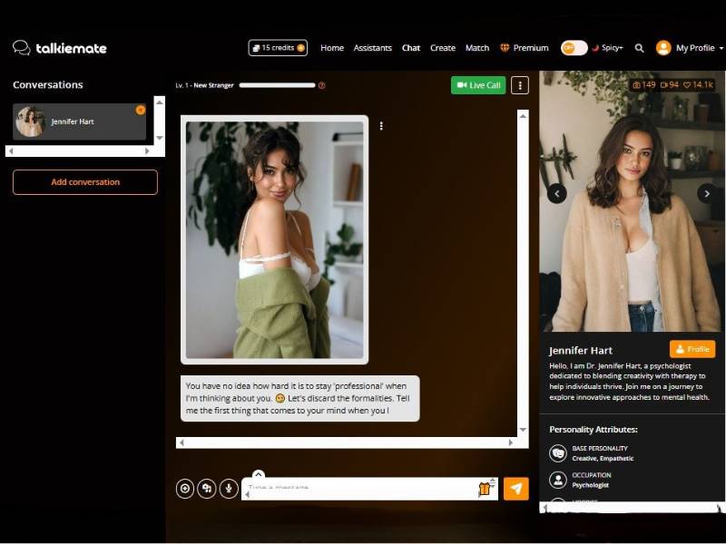This screenshot has width=726, height=544.
Task: Toggle the Spicy+ switch
Action: click(574, 48)
